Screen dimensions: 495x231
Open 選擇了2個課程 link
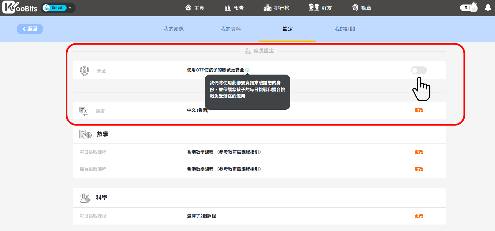click(201, 216)
